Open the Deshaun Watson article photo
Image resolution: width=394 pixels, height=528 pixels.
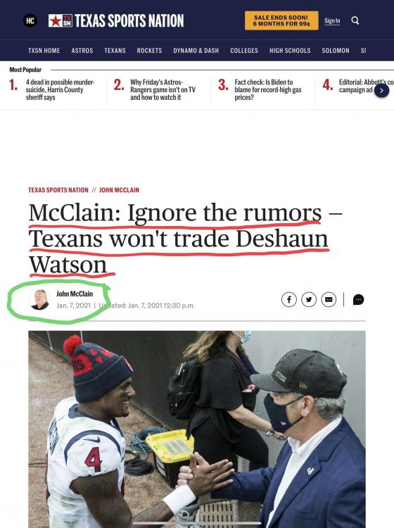197,429
